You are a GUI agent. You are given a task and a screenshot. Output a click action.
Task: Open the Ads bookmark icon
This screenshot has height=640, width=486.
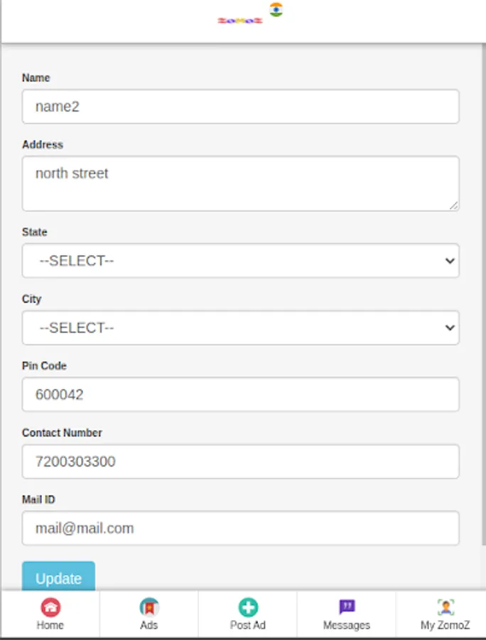149,607
